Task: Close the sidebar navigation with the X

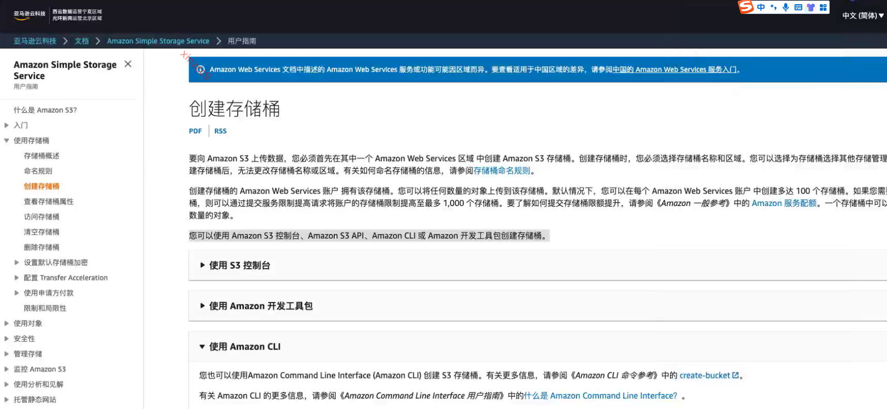Action: click(128, 64)
